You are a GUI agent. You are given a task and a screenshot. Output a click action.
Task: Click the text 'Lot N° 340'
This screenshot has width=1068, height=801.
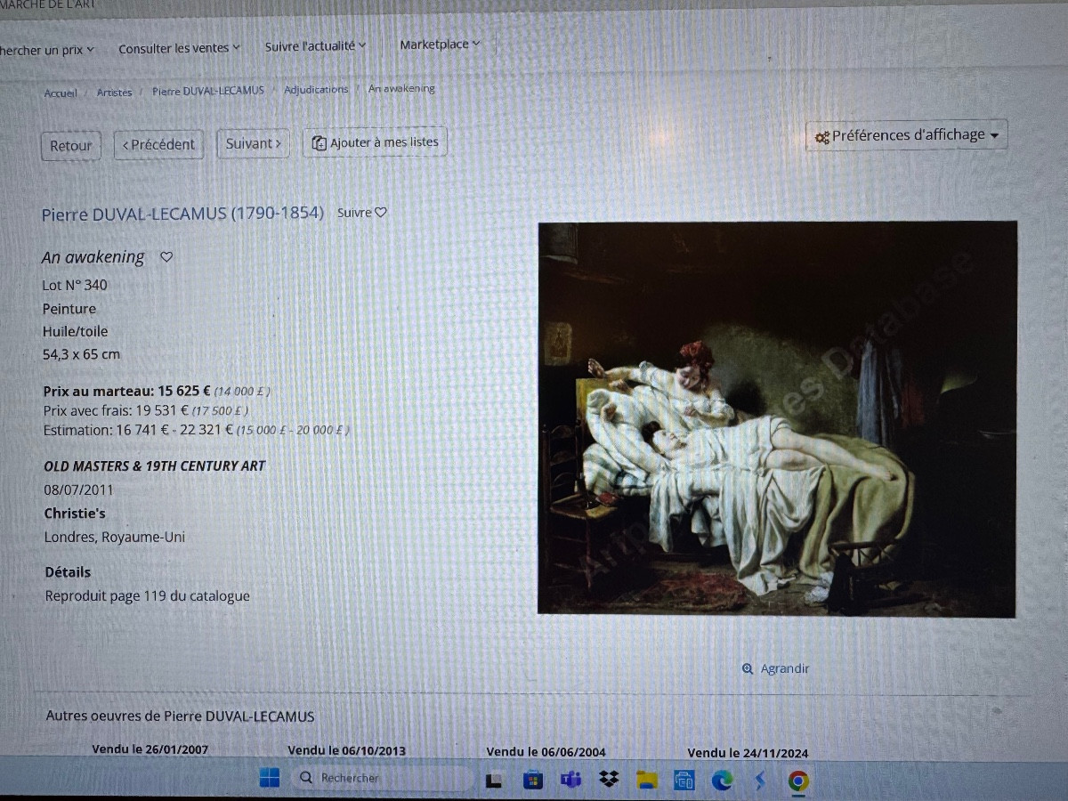(75, 286)
